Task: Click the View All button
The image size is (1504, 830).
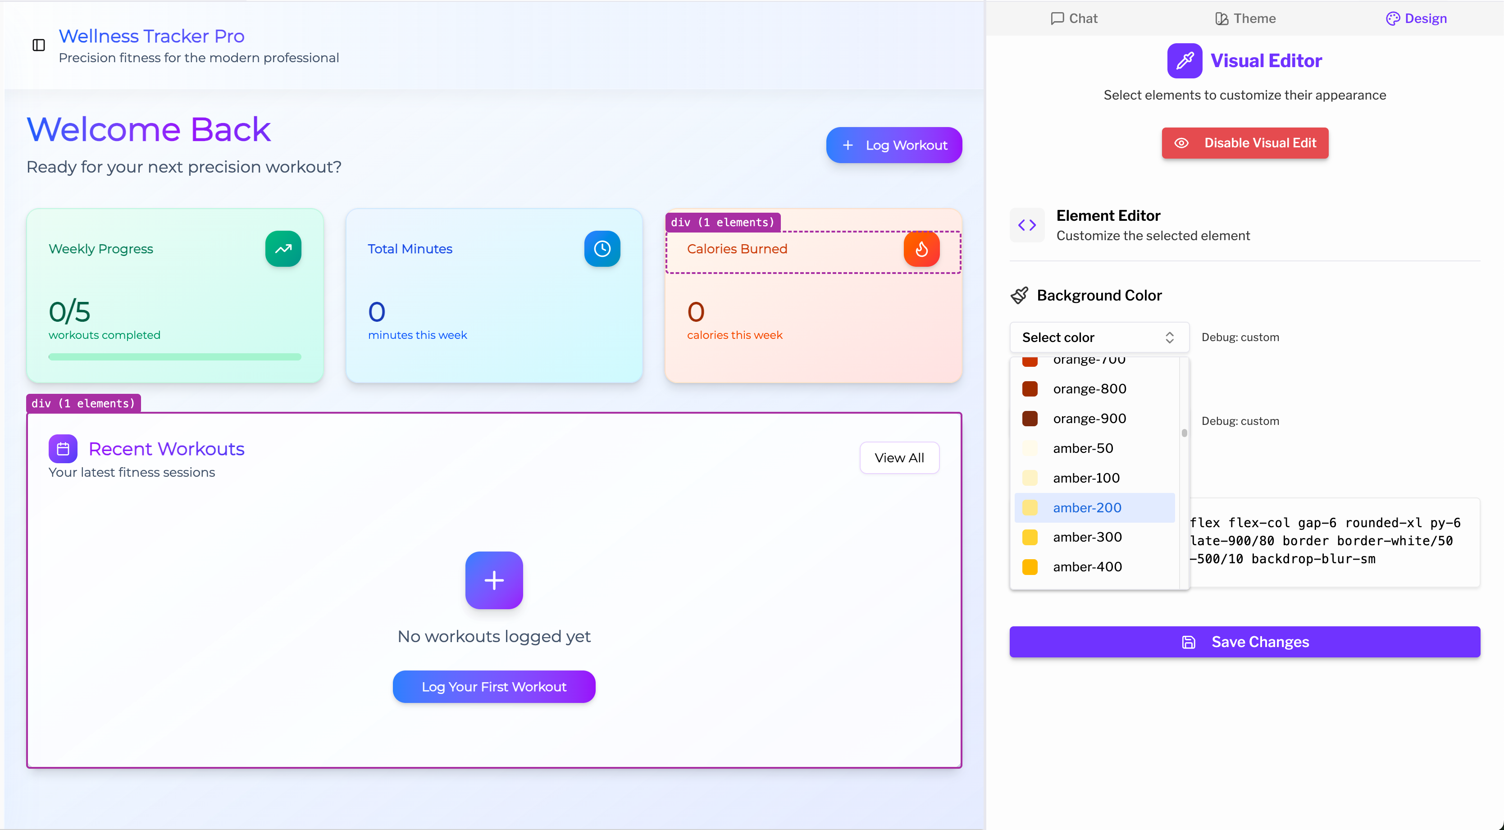Action: point(899,458)
